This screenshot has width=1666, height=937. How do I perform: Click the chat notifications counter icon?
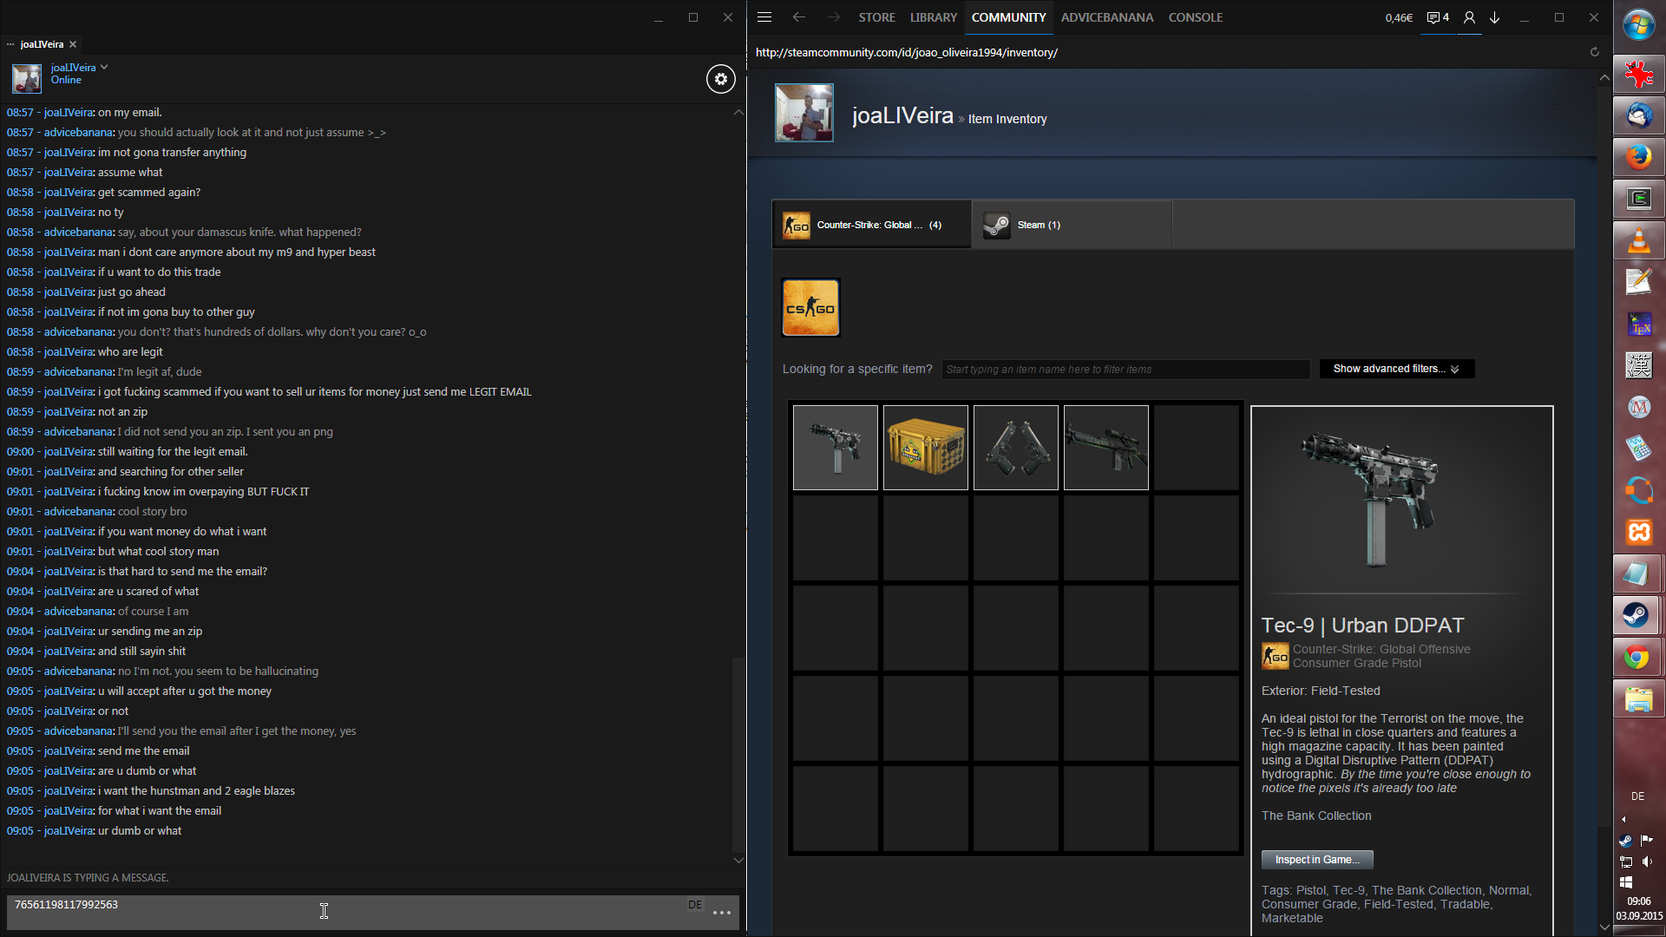pyautogui.click(x=1438, y=17)
